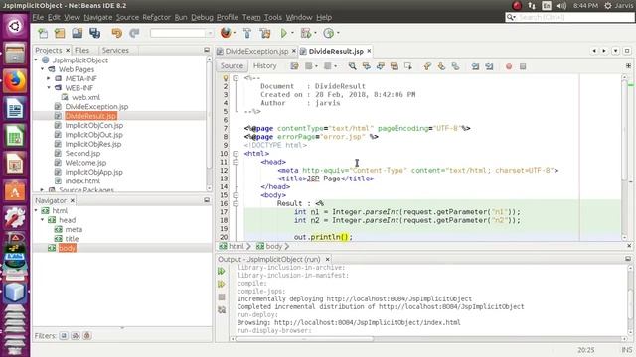The image size is (636, 357).
Task: Click Next Bookmark icon
Action: coord(441,66)
